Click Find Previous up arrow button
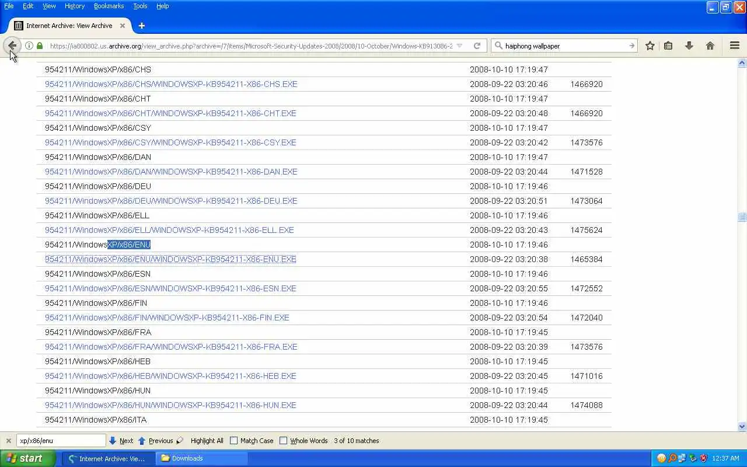747x467 pixels. click(155, 441)
